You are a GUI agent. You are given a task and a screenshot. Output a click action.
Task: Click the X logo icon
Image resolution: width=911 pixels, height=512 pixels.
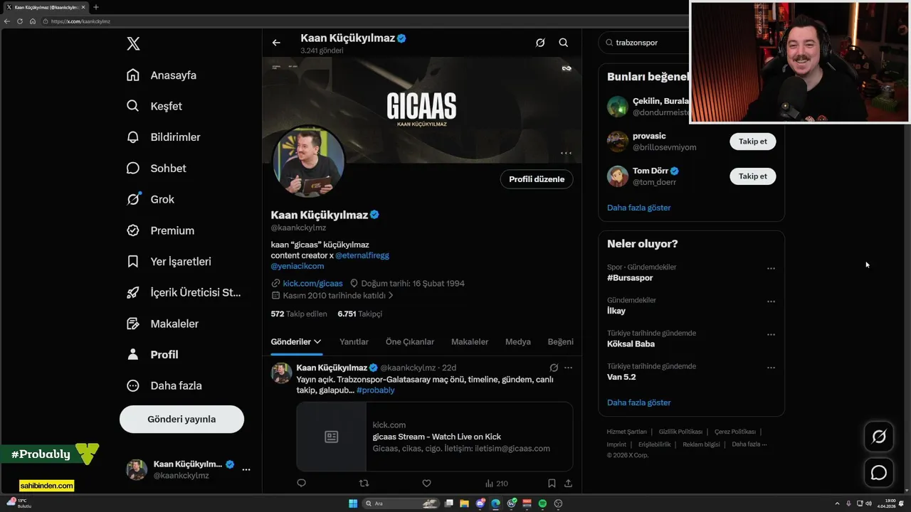[133, 43]
